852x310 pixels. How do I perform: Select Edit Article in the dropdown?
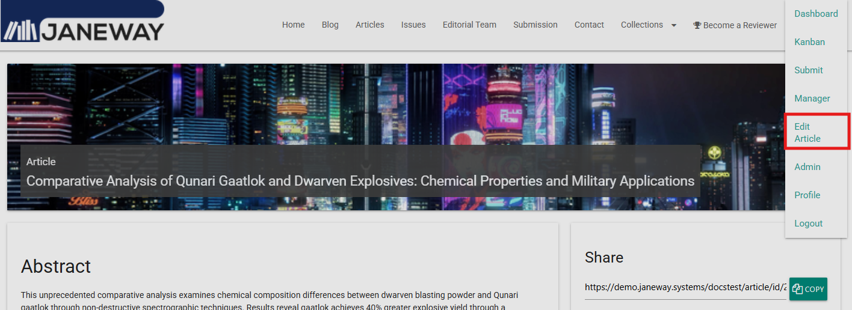point(816,132)
